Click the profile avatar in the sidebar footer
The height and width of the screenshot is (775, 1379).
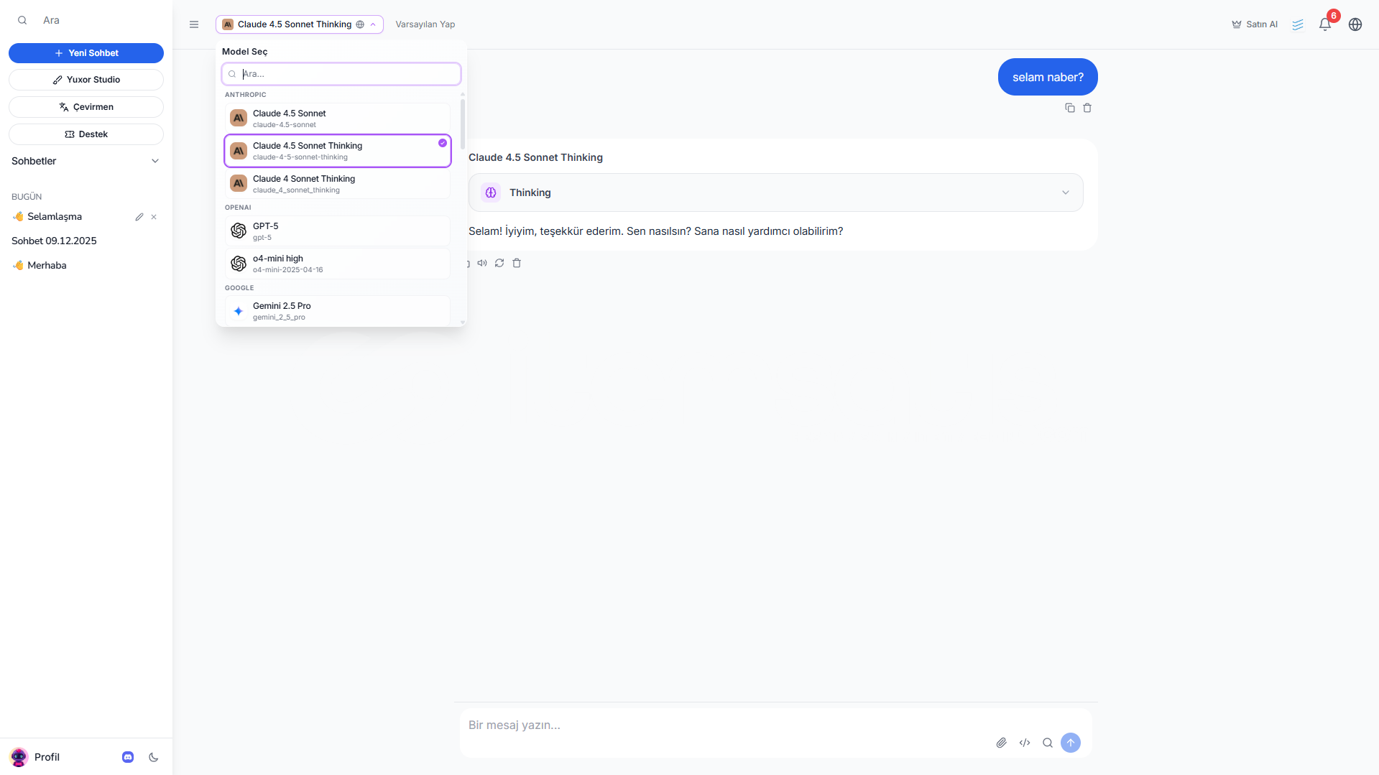tap(19, 757)
